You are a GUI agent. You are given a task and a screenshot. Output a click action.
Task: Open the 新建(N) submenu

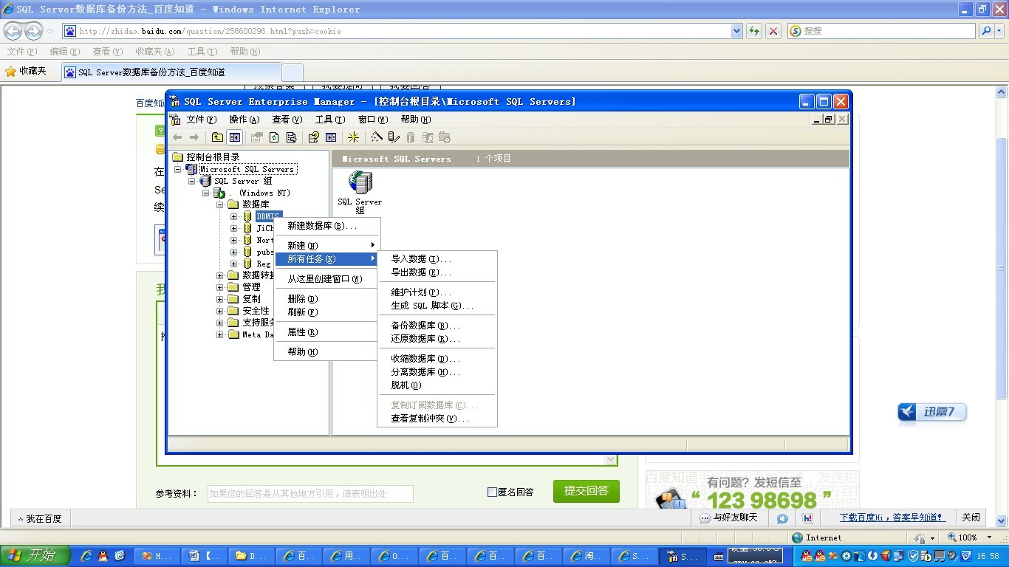click(326, 245)
